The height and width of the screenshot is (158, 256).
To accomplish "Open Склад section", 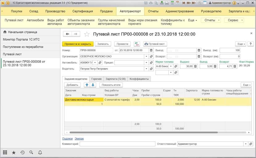I will coord(34,11).
